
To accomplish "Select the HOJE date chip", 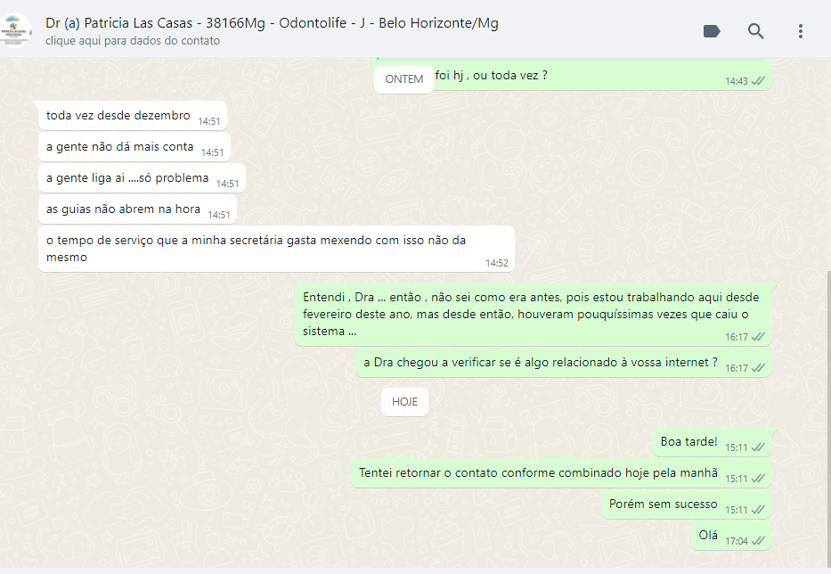I will (404, 402).
